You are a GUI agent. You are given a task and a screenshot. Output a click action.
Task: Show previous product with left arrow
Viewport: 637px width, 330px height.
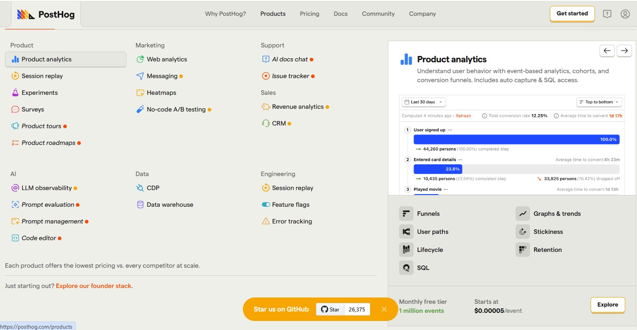[607, 51]
